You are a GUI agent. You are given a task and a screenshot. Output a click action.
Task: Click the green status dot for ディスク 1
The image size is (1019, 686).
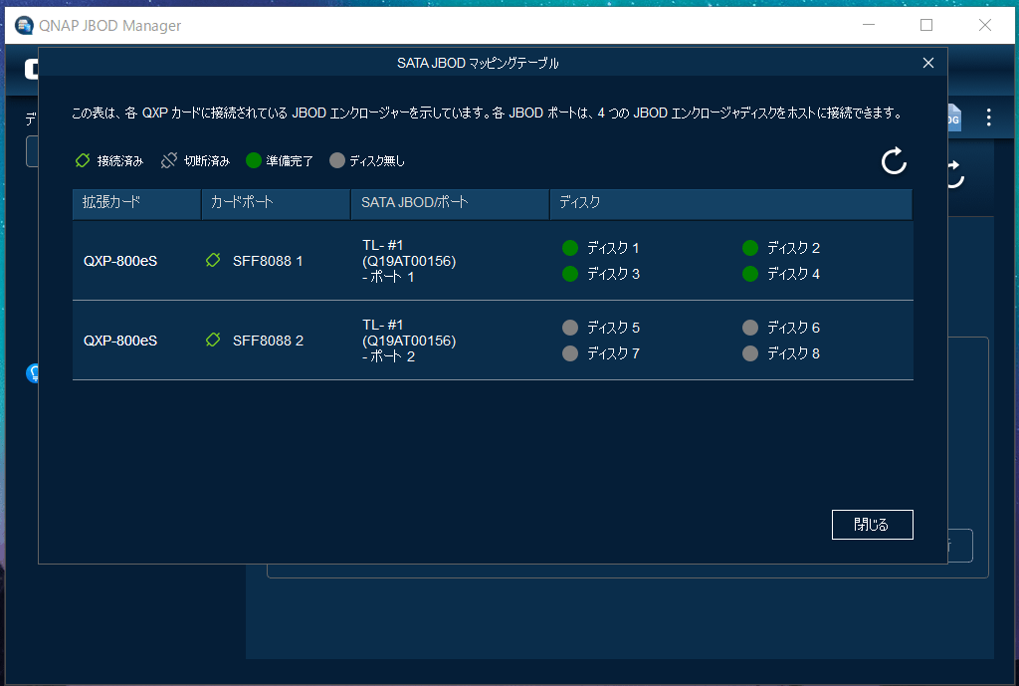pyautogui.click(x=570, y=248)
